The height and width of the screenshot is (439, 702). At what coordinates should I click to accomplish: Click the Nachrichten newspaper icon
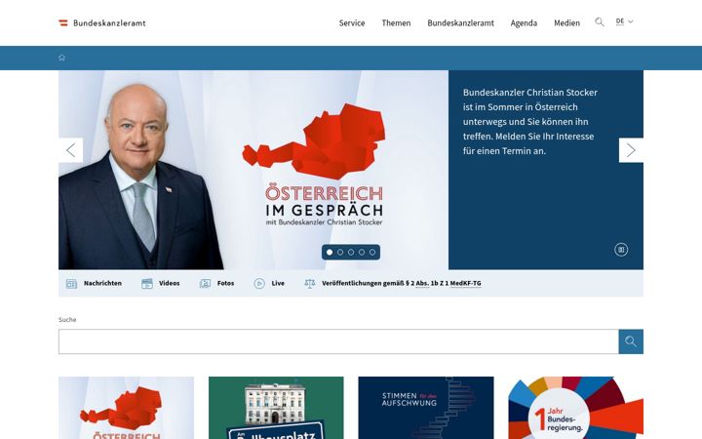pyautogui.click(x=71, y=284)
